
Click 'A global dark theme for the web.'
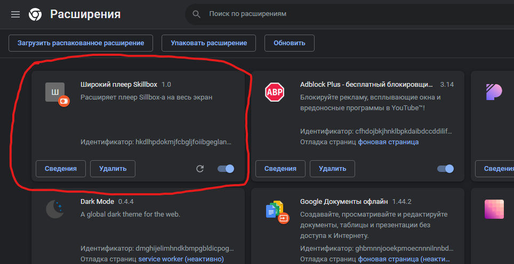(131, 214)
